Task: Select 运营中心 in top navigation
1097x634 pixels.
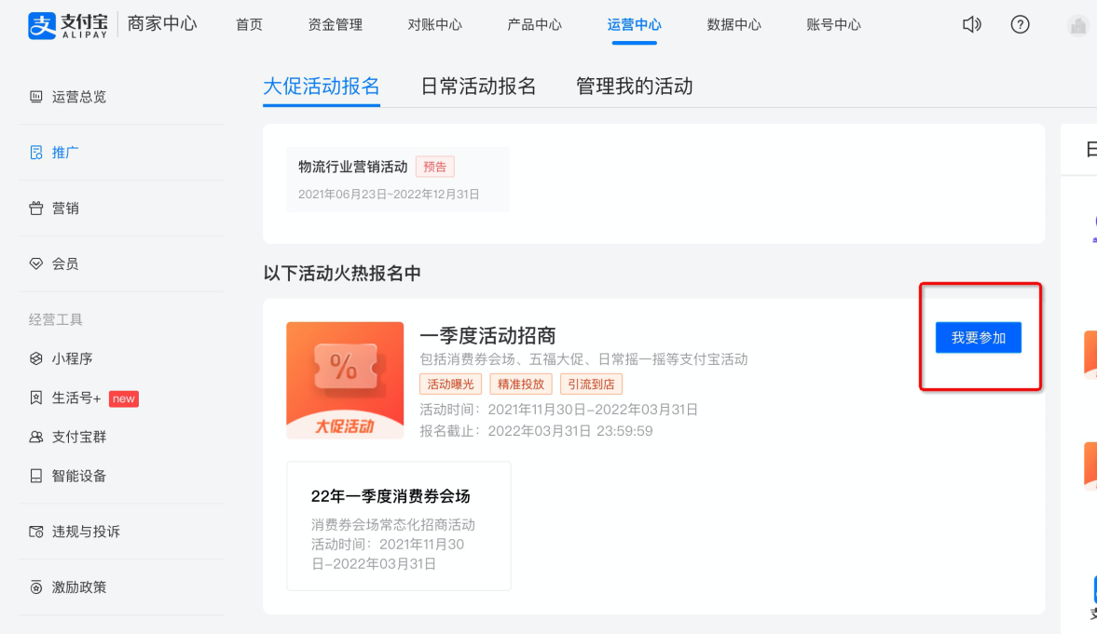Action: pyautogui.click(x=634, y=25)
